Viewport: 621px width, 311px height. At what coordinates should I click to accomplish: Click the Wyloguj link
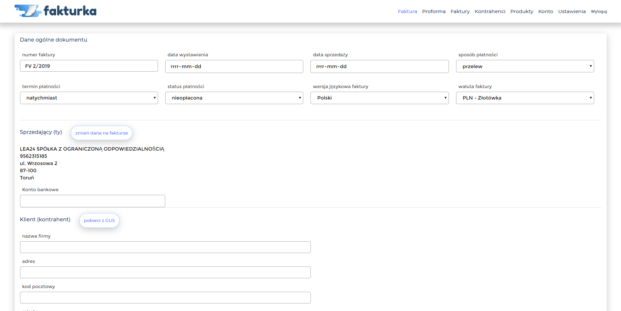coord(599,11)
